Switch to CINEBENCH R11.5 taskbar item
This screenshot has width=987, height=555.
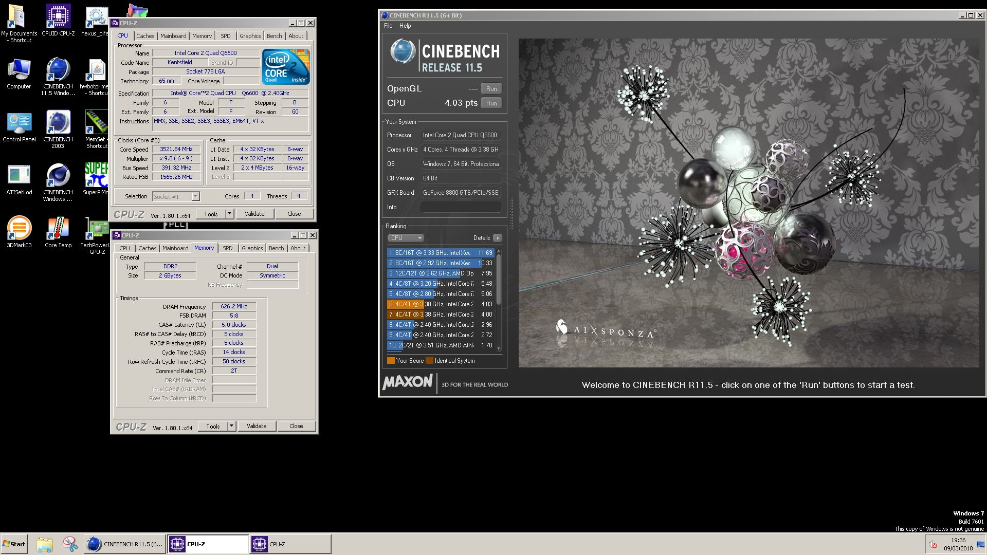[125, 544]
